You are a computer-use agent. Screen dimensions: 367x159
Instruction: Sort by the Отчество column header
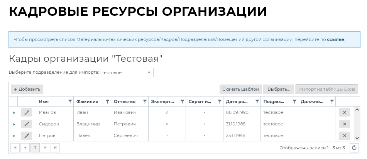click(125, 101)
